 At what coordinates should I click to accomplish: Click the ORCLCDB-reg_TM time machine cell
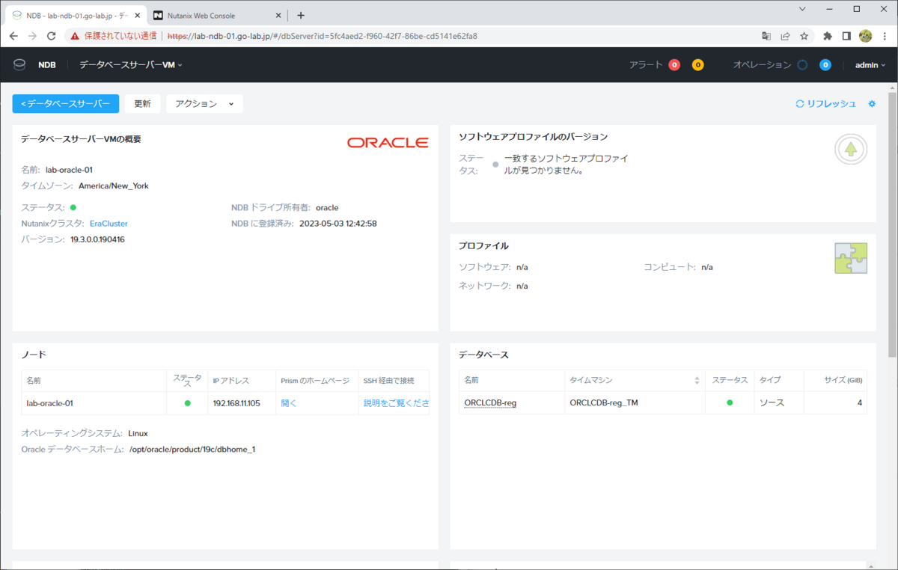tap(604, 403)
